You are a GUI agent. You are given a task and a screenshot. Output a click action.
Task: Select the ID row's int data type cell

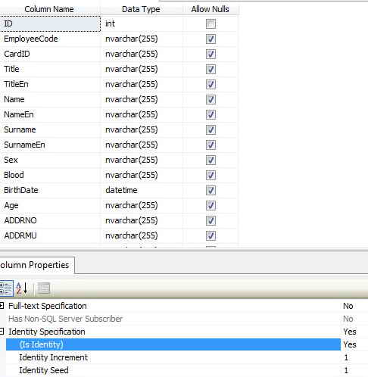click(142, 23)
